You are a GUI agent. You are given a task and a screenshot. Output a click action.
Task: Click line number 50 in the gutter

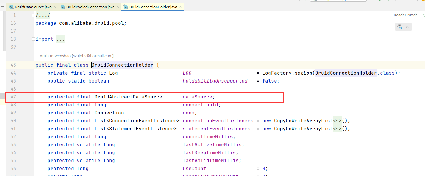[x=13, y=121]
